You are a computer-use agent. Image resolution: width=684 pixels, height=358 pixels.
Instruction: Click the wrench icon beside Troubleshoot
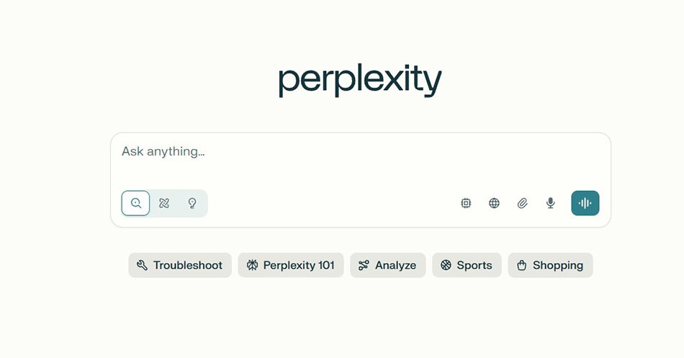[142, 265]
